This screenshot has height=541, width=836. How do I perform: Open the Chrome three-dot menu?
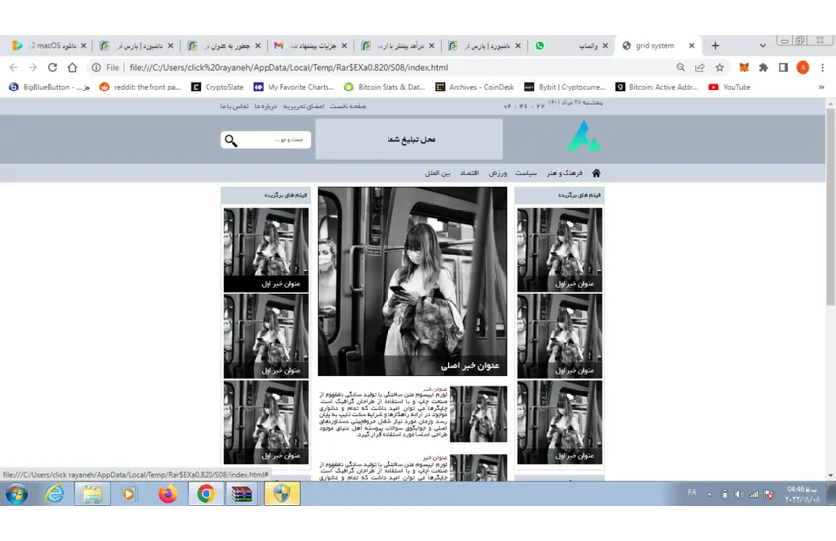822,68
